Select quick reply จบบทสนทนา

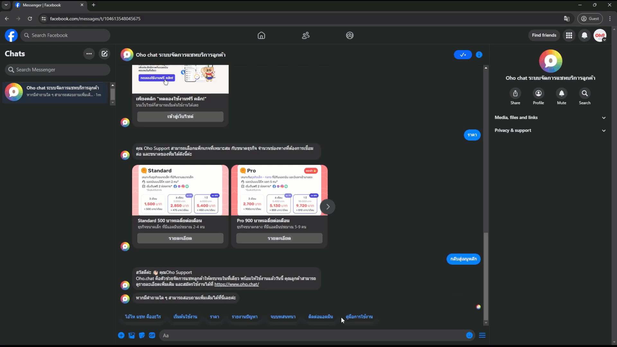tap(283, 317)
